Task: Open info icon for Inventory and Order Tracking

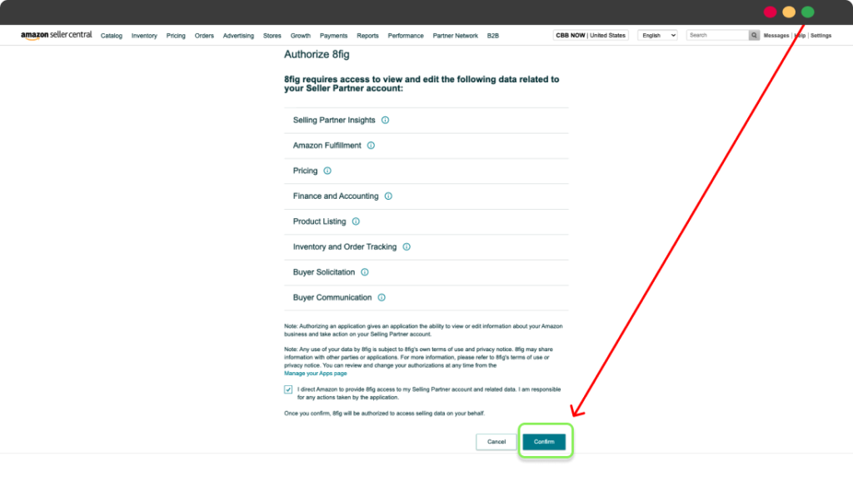Action: pos(407,247)
